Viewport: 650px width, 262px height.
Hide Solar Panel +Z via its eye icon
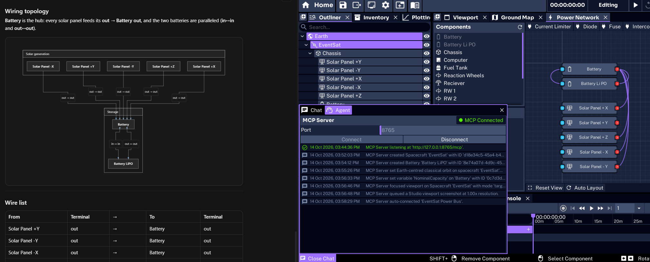pos(427,96)
